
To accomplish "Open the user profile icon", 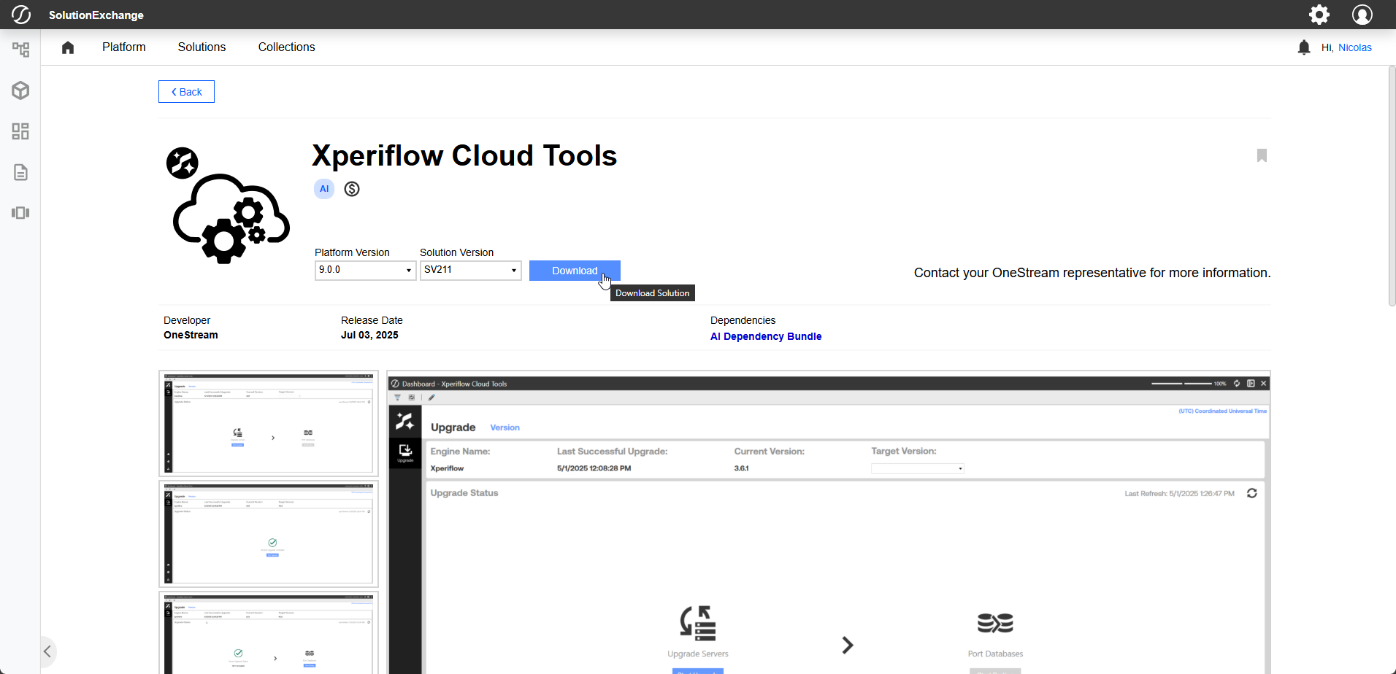I will point(1362,15).
